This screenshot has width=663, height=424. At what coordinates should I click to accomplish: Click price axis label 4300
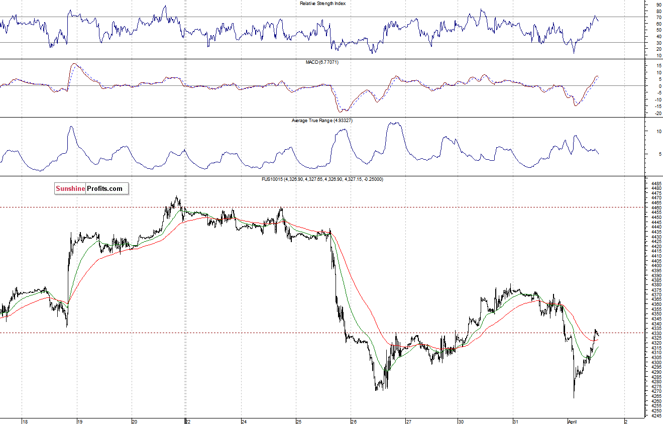click(x=656, y=362)
